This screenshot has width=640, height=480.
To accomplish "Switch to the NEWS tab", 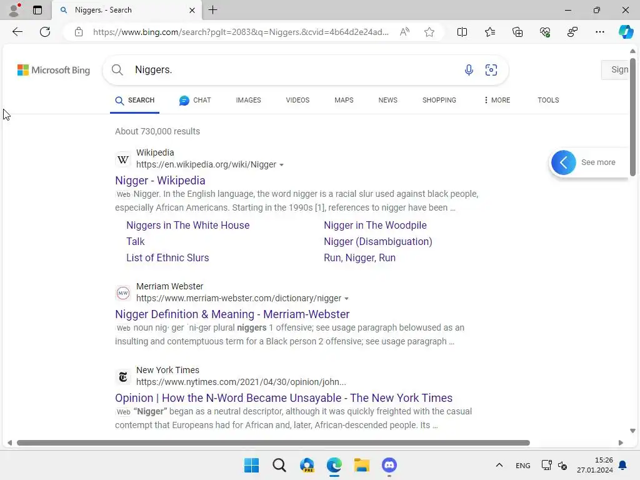I will tap(387, 100).
